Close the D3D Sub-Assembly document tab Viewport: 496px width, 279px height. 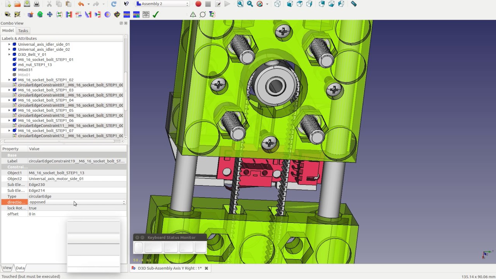point(206,268)
